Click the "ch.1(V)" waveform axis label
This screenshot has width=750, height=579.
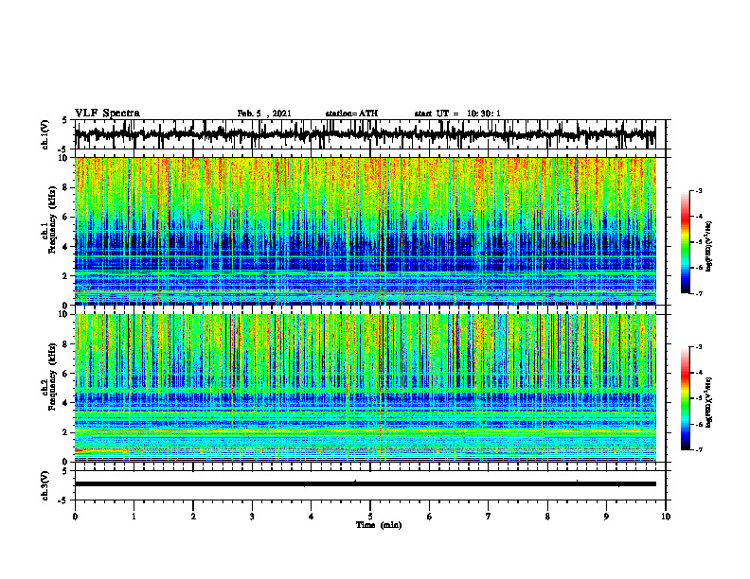click(x=45, y=134)
